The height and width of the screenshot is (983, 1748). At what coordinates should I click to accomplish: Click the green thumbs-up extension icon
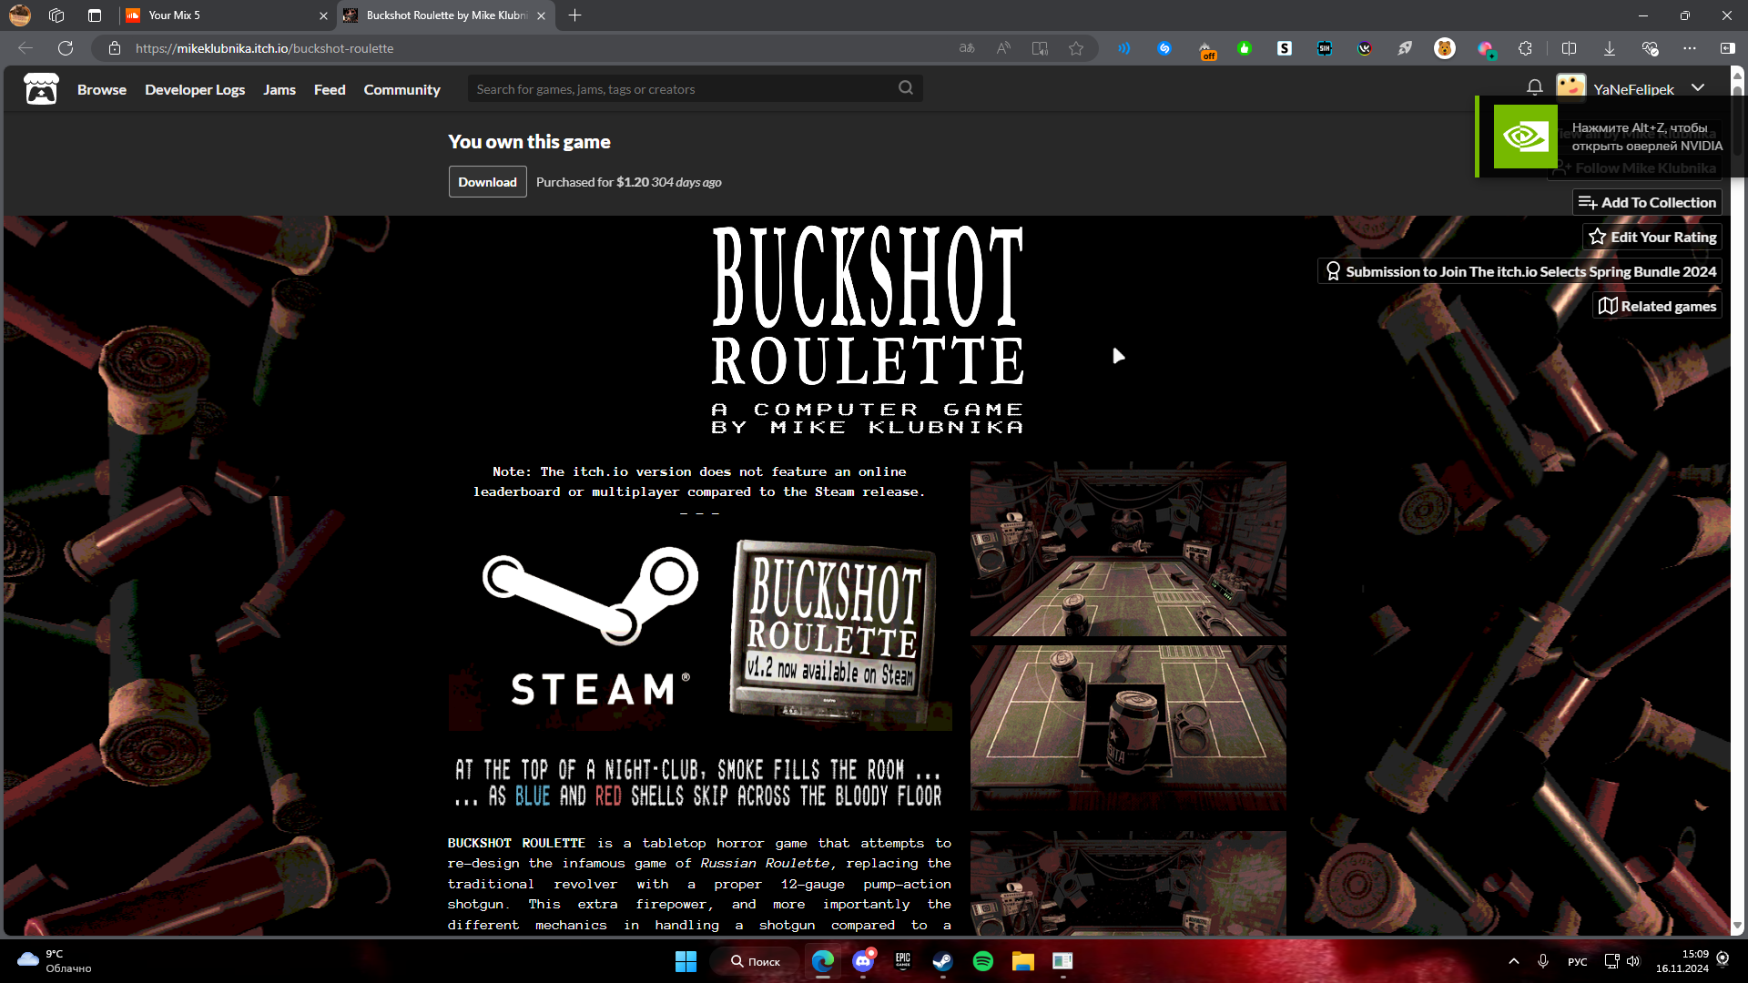pyautogui.click(x=1245, y=48)
